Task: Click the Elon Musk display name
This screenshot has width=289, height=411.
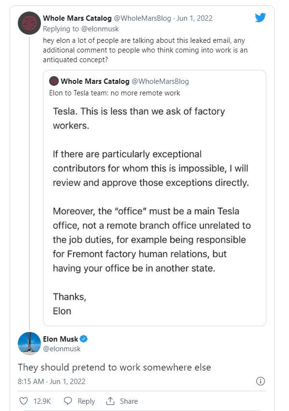Action: point(60,339)
